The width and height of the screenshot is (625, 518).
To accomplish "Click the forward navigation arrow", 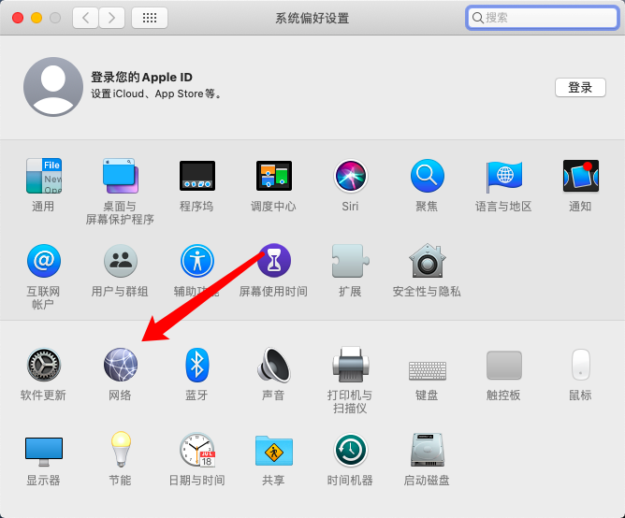I will pyautogui.click(x=111, y=18).
